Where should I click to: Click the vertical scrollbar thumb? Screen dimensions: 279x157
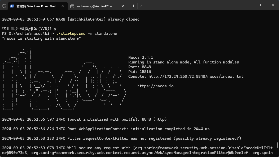(x=277, y=145)
